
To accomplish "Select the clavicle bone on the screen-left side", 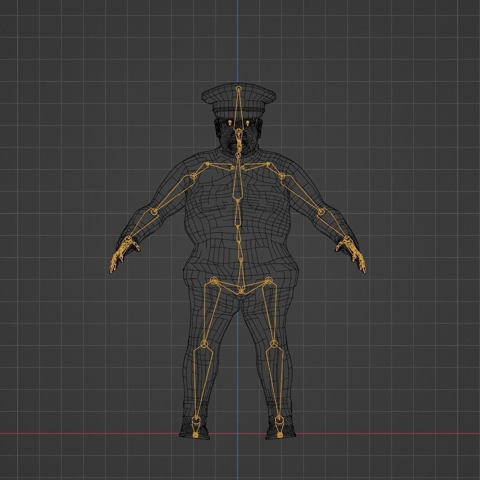I will point(220,167).
